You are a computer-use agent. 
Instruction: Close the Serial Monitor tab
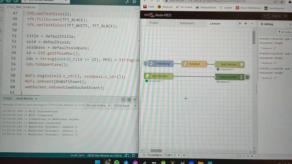[36, 99]
